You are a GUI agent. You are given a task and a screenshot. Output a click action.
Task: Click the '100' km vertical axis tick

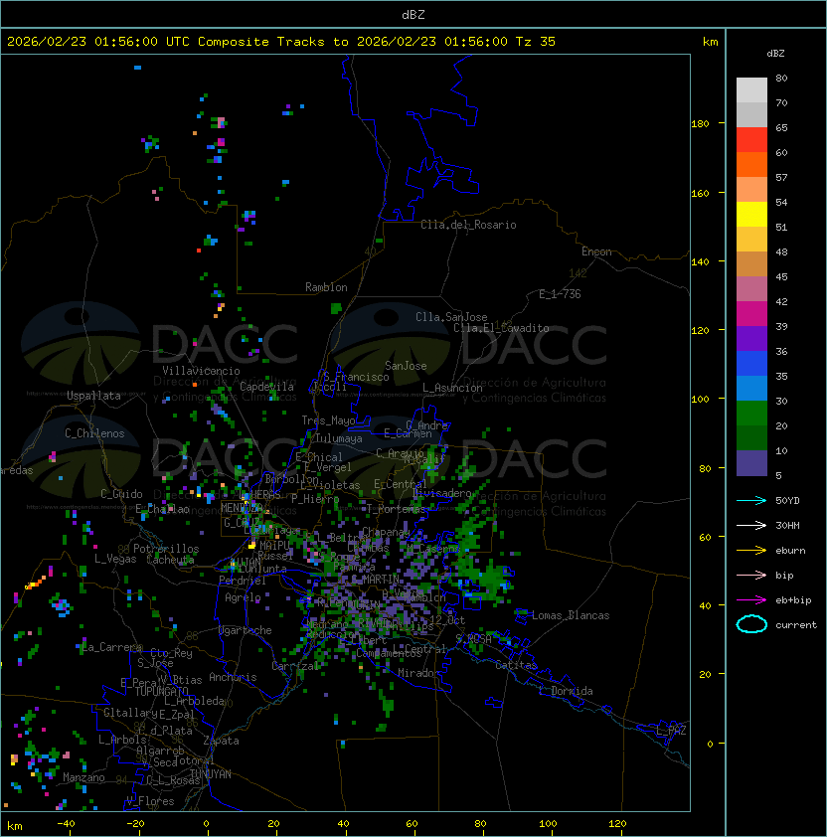click(x=700, y=400)
